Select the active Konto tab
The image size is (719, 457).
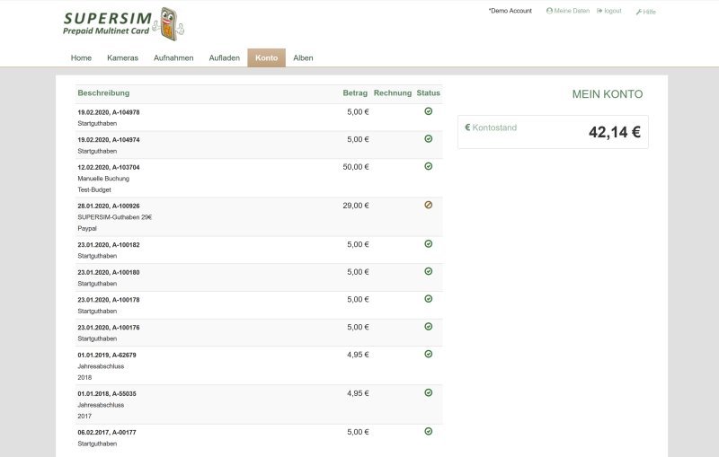266,58
